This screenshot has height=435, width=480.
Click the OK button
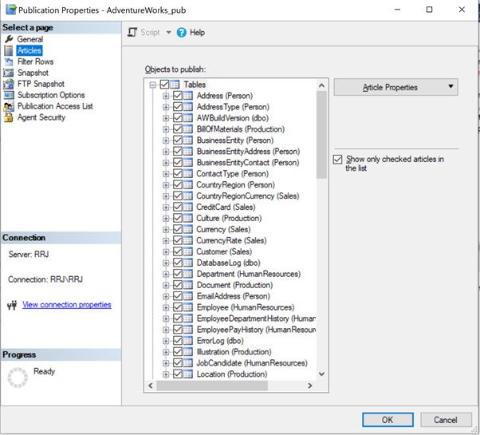(388, 420)
